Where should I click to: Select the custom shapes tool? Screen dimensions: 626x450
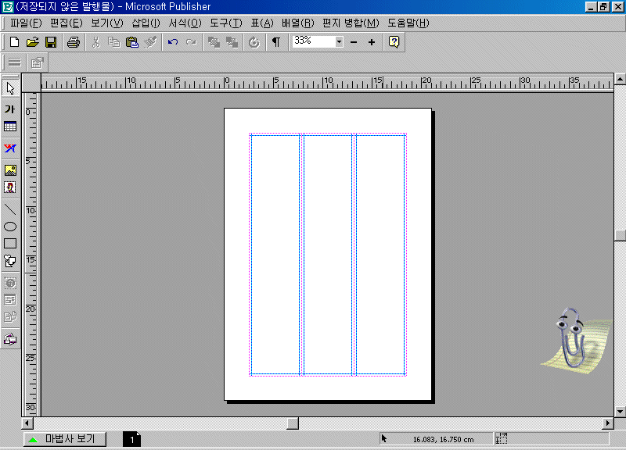pyautogui.click(x=10, y=261)
